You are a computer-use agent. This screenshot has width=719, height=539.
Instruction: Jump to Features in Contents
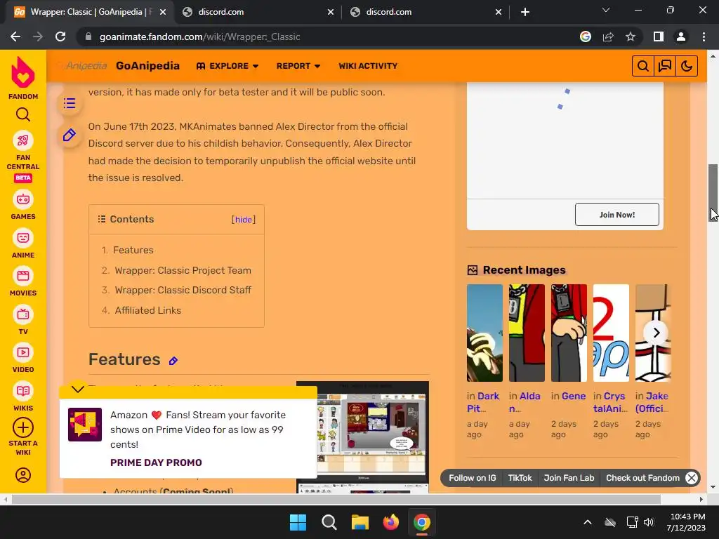click(133, 251)
